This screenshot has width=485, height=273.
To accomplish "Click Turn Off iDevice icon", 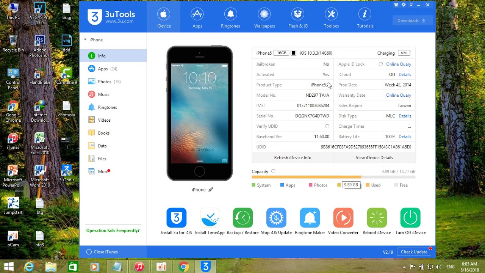I will pos(410,218).
